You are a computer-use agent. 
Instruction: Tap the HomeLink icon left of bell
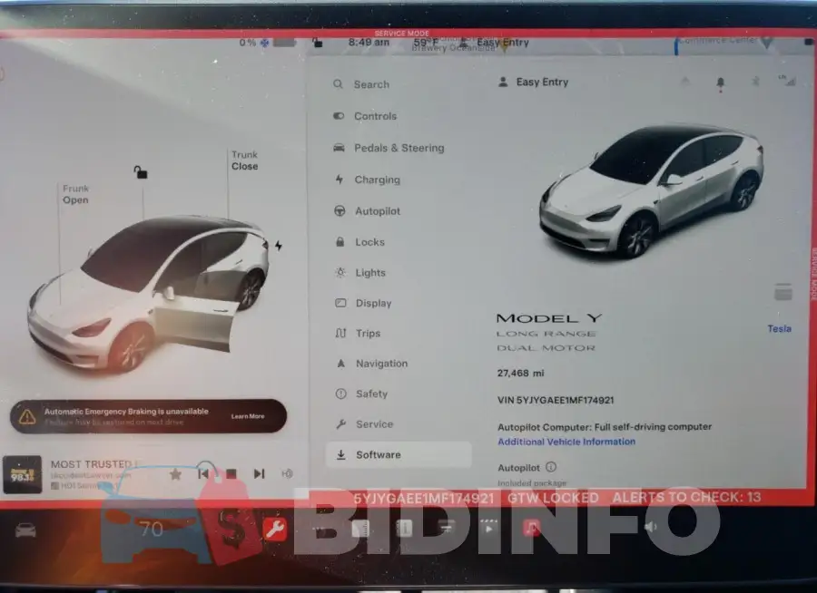point(685,81)
